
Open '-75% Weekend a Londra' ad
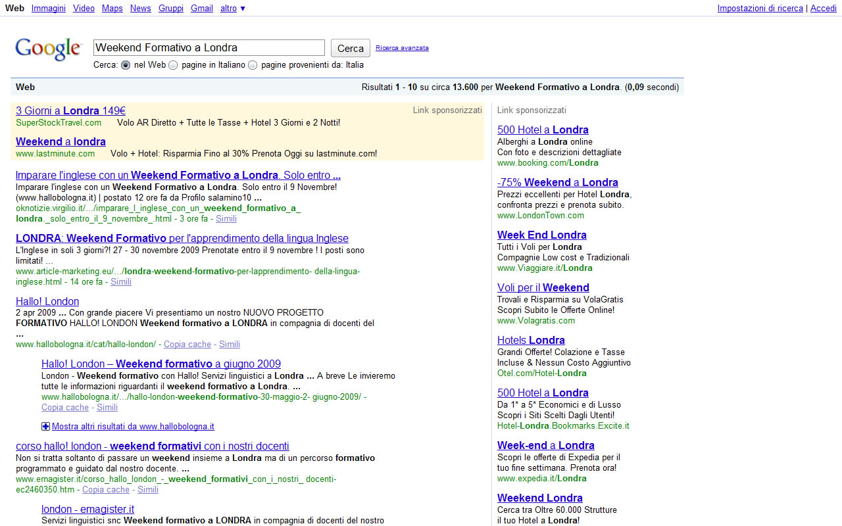tap(558, 182)
